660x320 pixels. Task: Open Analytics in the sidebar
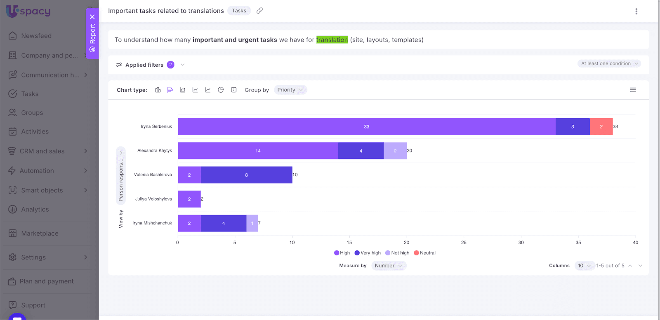pyautogui.click(x=35, y=209)
